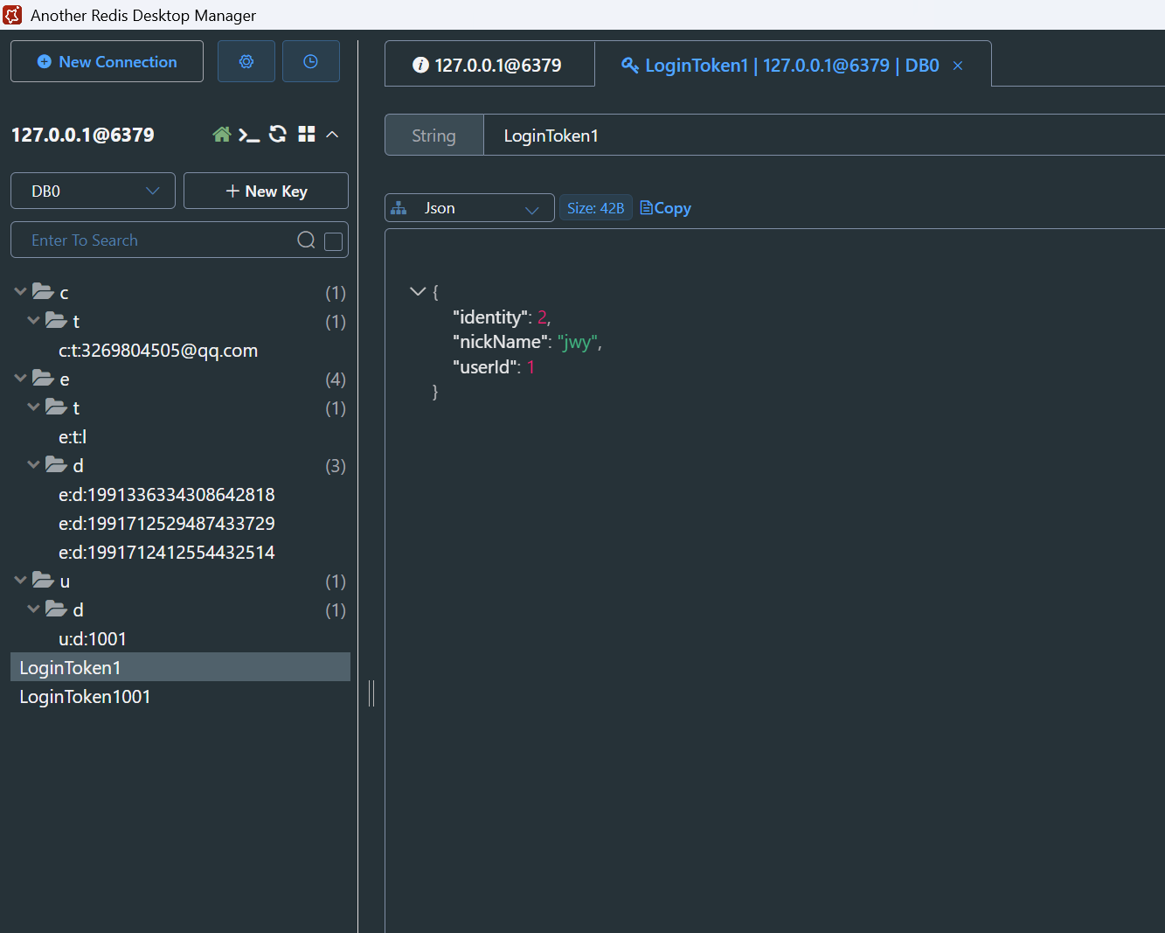Click the search magnifier icon
The width and height of the screenshot is (1165, 933).
pos(306,240)
